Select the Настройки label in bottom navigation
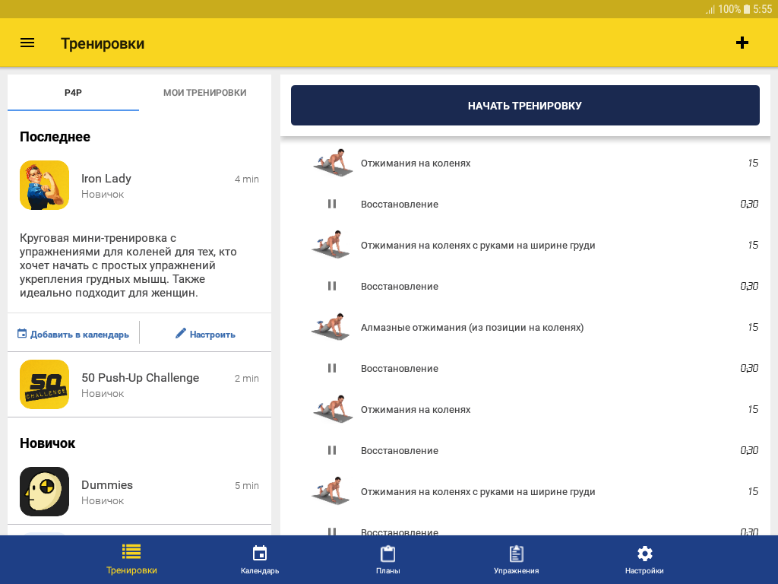The height and width of the screenshot is (584, 778). pyautogui.click(x=644, y=570)
